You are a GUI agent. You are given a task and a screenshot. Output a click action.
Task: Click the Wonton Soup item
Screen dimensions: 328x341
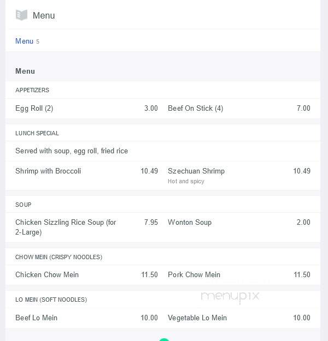tap(190, 222)
